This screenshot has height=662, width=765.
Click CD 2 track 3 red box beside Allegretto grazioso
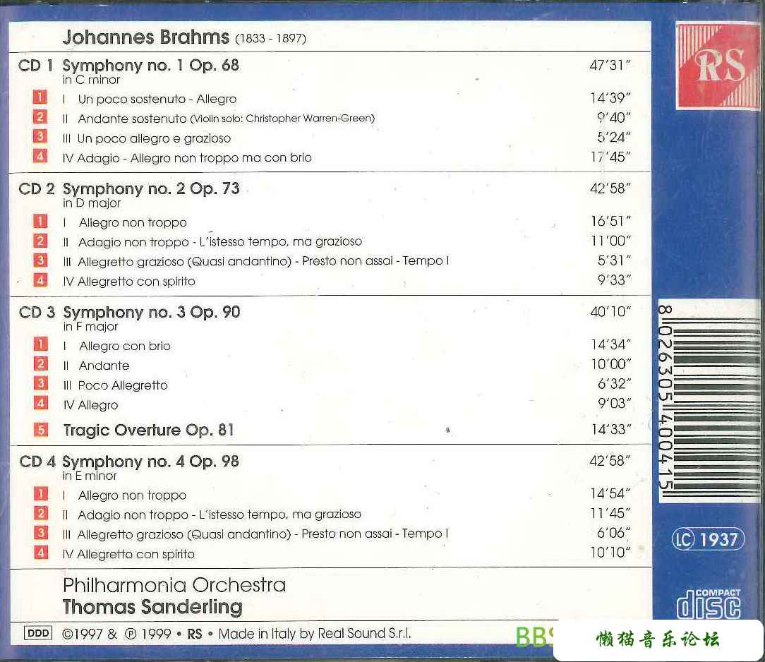point(40,260)
